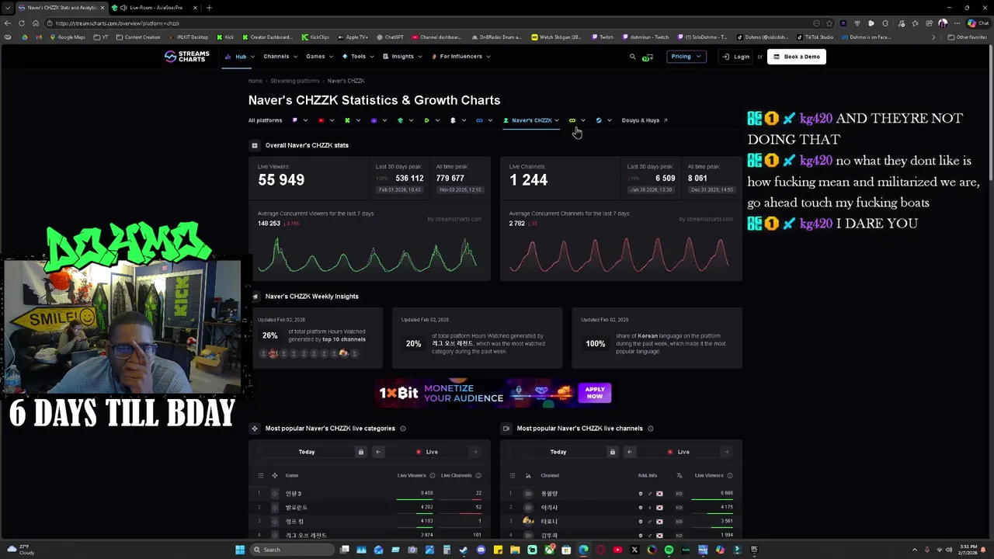Click info icon next to Live Channels column

pyautogui.click(x=478, y=475)
